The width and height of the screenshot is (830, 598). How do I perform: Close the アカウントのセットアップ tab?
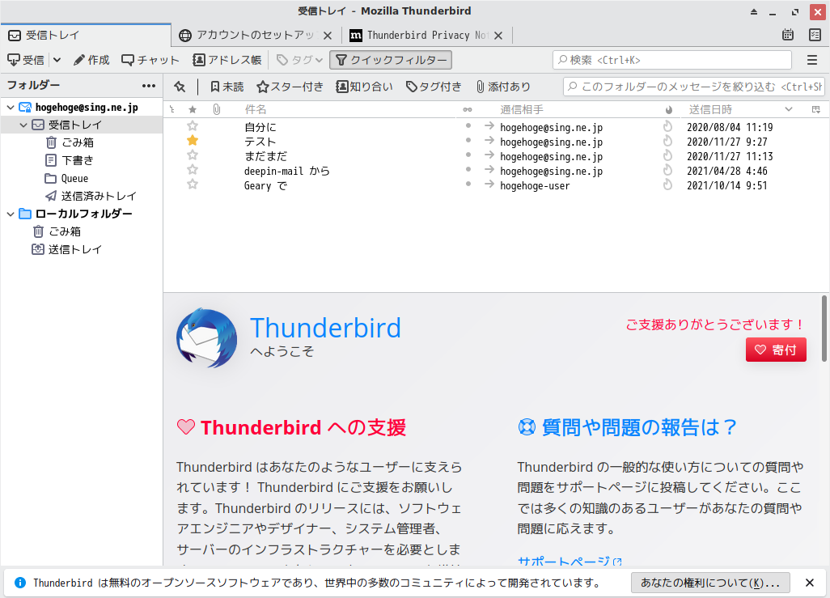[328, 36]
